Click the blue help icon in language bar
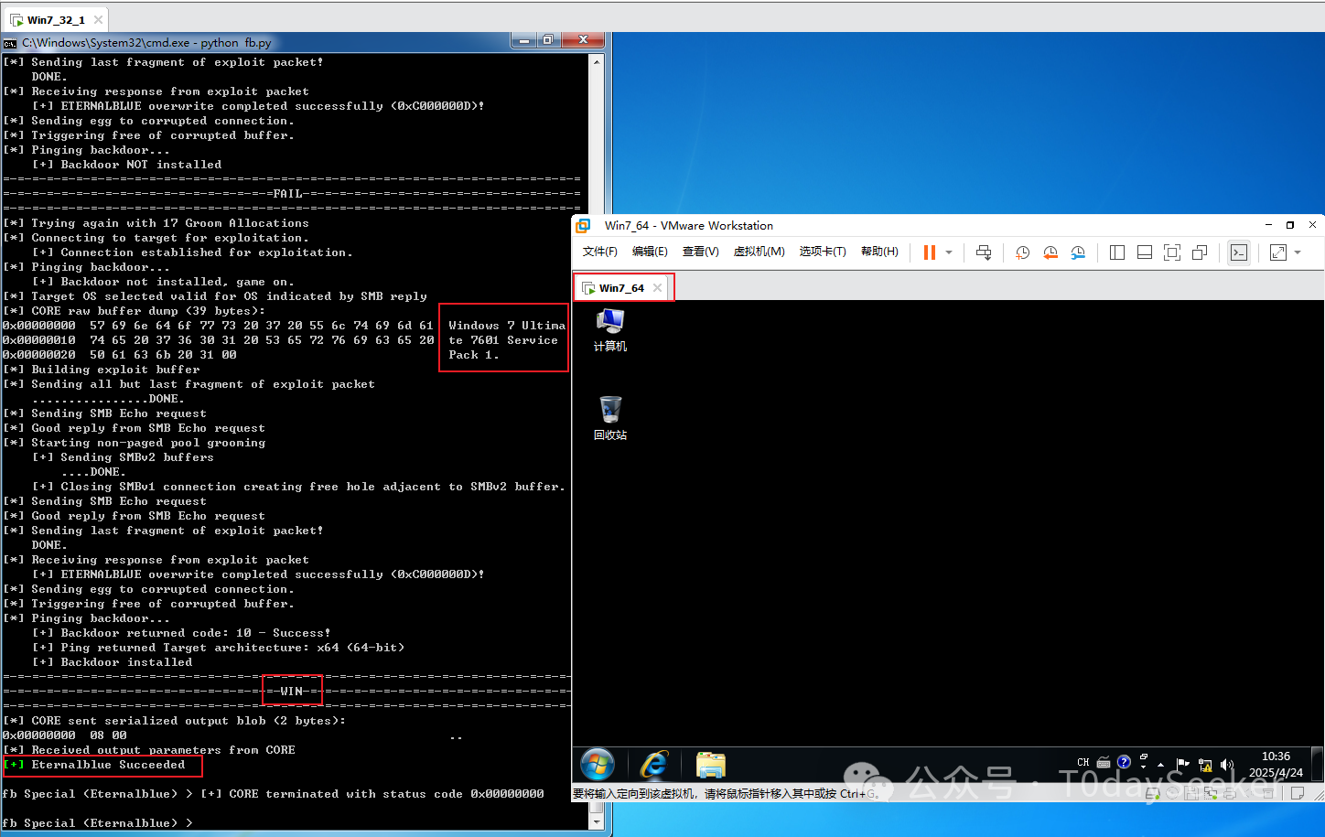 (x=1124, y=762)
